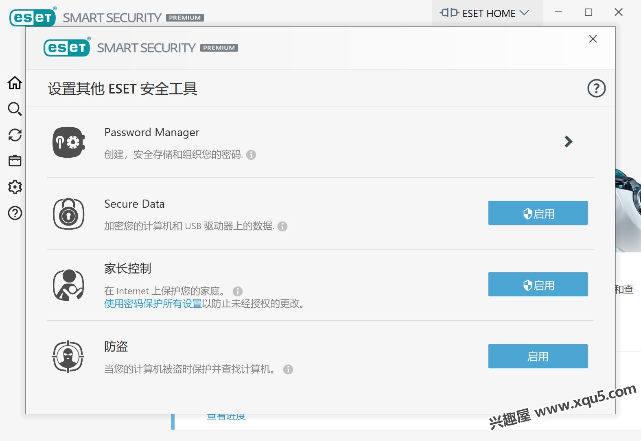Click the Secure Data padlock icon
641x441 pixels.
pyautogui.click(x=69, y=214)
